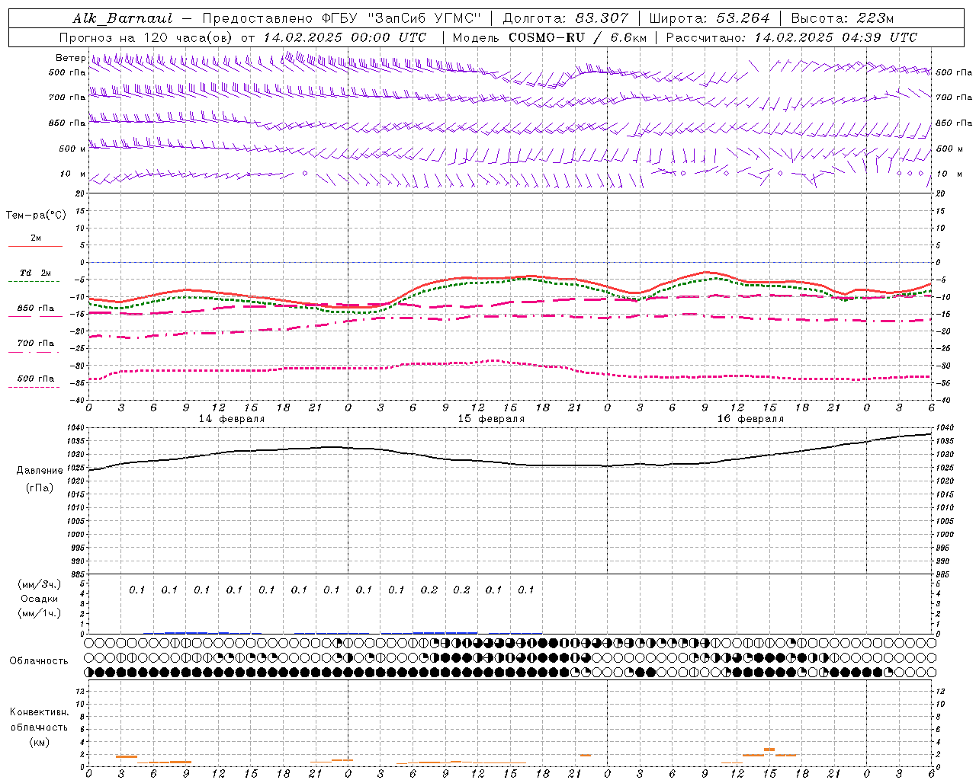Click the 850 гПа temperature legend entry
Viewport: 976px width, 780px height.
click(36, 308)
